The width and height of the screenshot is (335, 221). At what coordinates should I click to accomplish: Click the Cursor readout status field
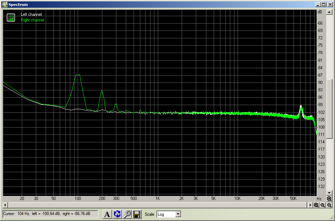click(50, 214)
